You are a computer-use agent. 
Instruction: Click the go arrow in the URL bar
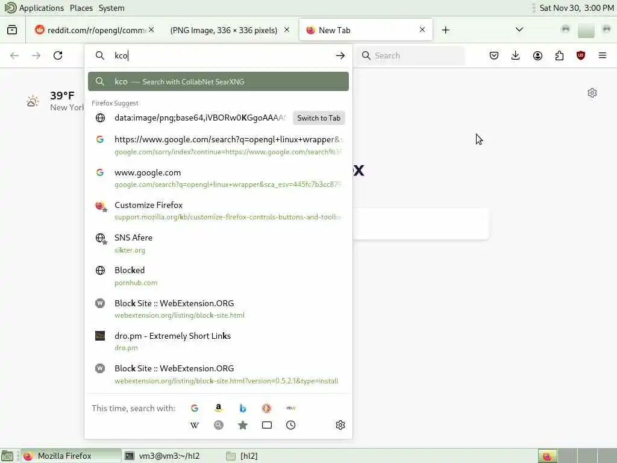[340, 55]
